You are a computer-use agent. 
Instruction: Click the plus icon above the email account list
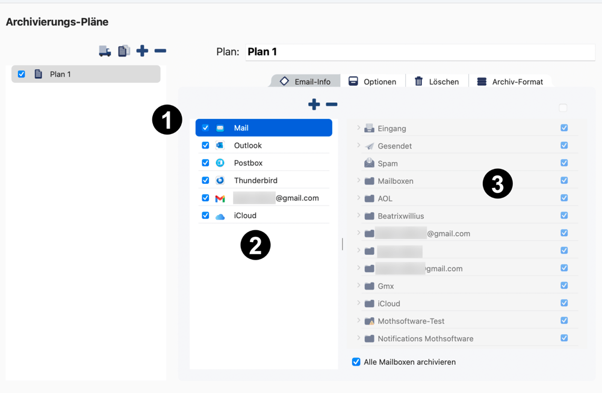tap(314, 105)
